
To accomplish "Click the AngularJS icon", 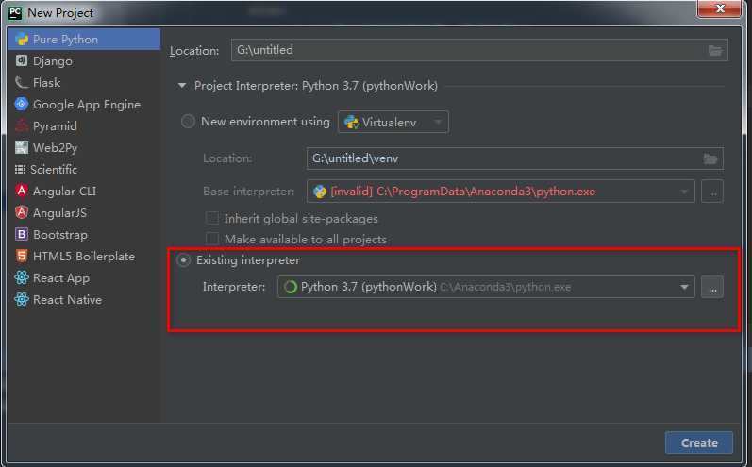I will [x=22, y=212].
